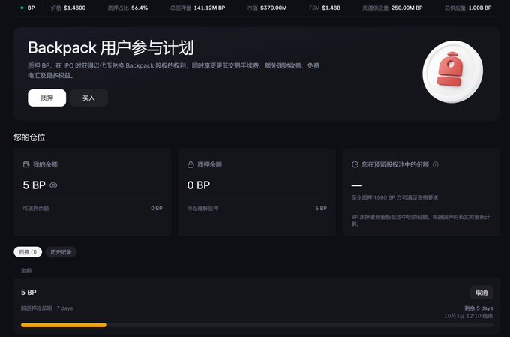Viewport: 510px width, 337px height.
Task: Click the 您的仓位 section heading
Action: (29, 137)
